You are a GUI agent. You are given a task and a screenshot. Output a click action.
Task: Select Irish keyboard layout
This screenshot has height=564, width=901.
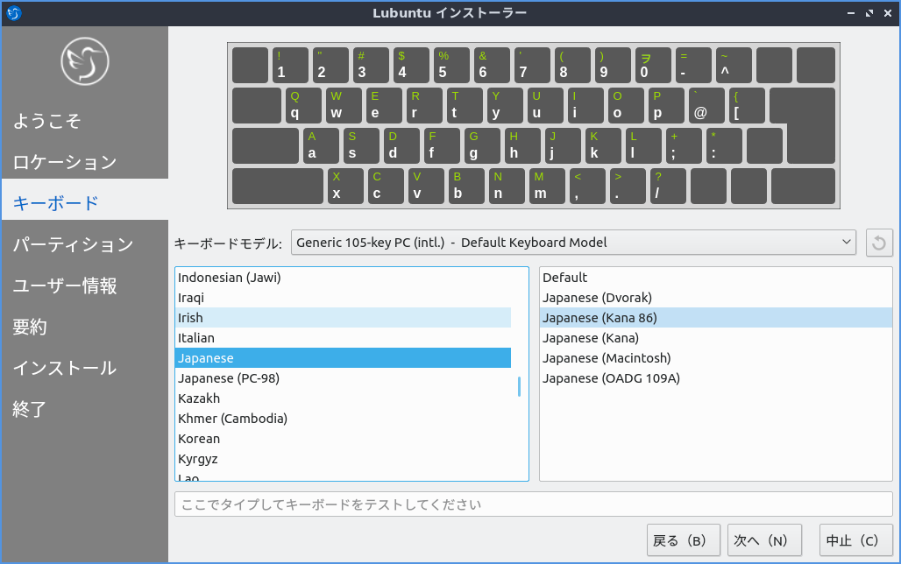tap(343, 318)
